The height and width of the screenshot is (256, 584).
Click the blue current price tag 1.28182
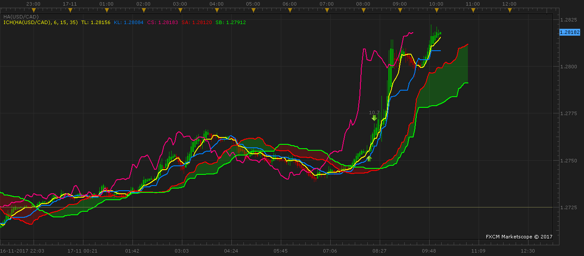click(570, 32)
